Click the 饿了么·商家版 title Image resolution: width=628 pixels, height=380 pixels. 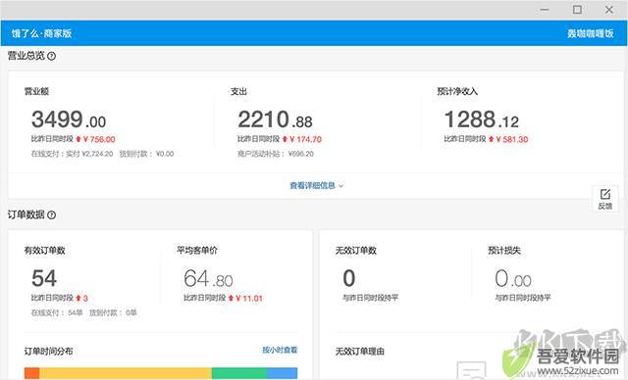tap(41, 33)
